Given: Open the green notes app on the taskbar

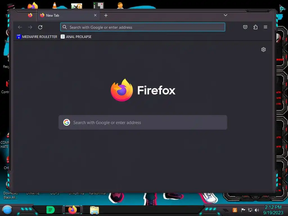Looking at the screenshot, I should [51, 210].
